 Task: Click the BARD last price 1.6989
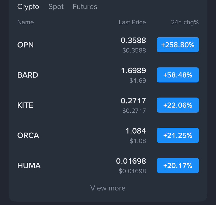click(x=133, y=71)
